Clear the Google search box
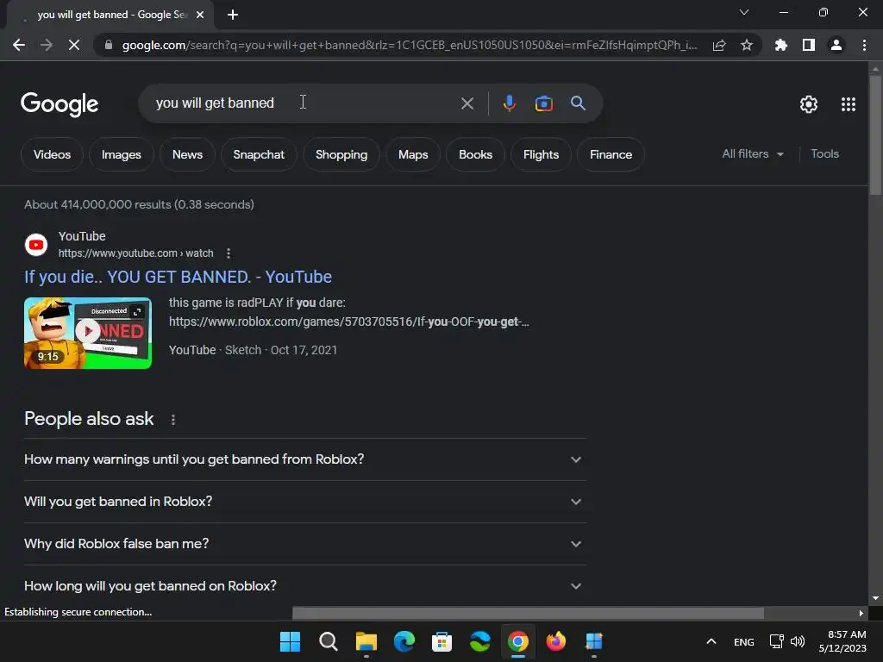 tap(467, 103)
